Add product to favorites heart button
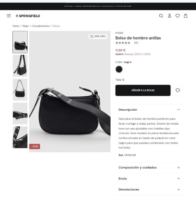This screenshot has height=200, width=196. coord(178,91)
